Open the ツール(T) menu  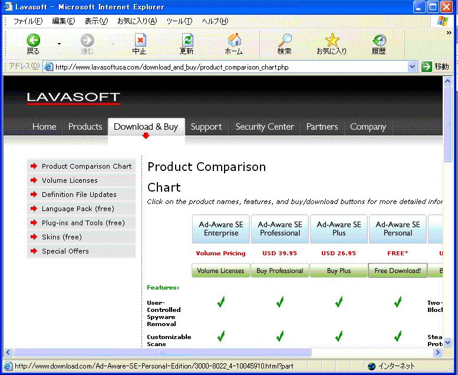[x=179, y=21]
